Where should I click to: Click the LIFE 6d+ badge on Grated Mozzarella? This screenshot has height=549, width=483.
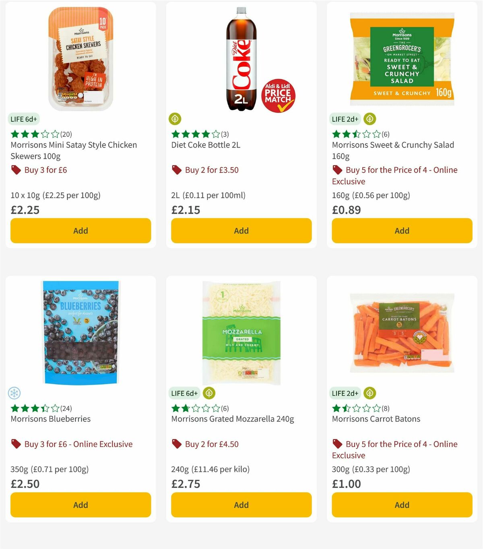click(184, 393)
